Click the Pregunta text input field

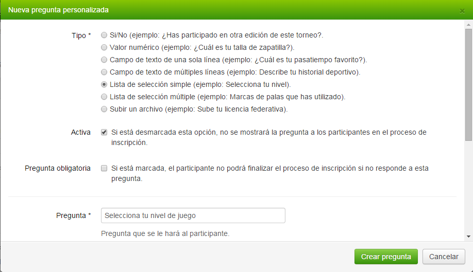(x=193, y=215)
